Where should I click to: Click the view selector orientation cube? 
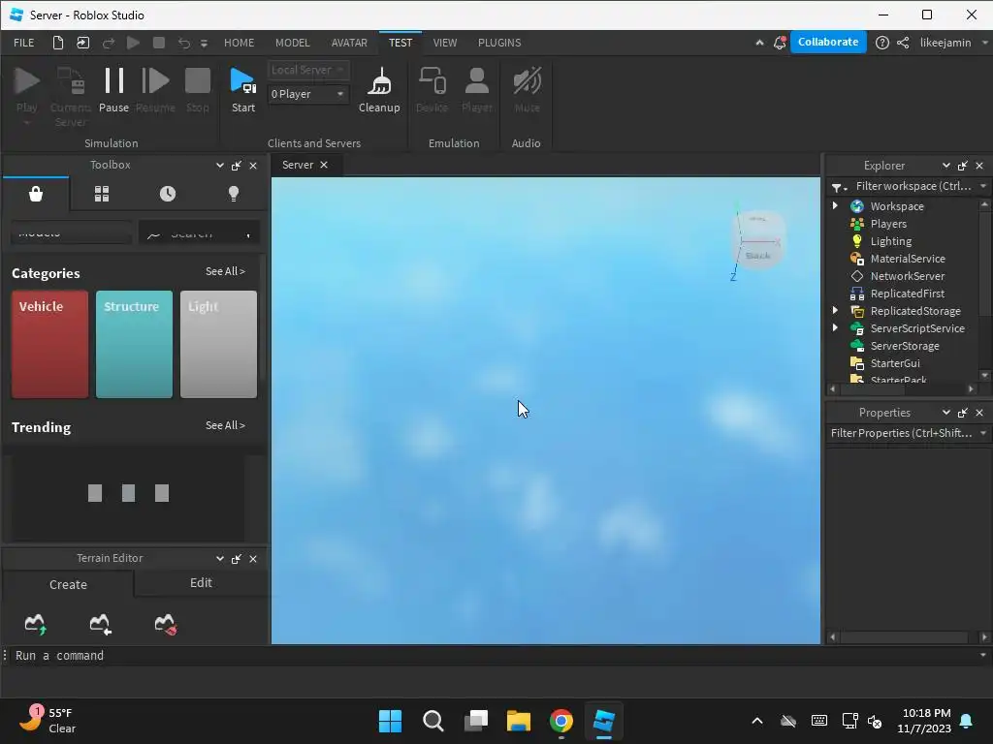(x=758, y=241)
